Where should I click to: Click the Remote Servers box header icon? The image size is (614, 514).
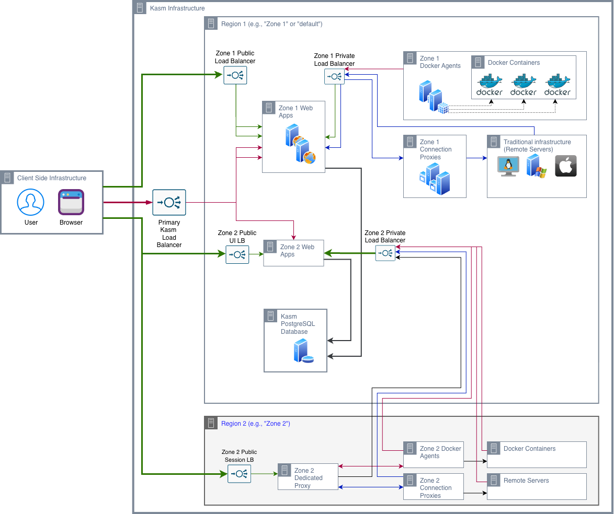point(494,480)
